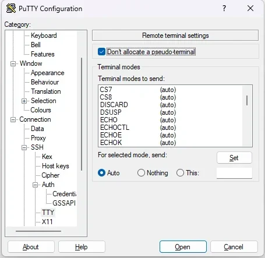Click the Cancel button
The width and height of the screenshot is (265, 258).
(234, 247)
